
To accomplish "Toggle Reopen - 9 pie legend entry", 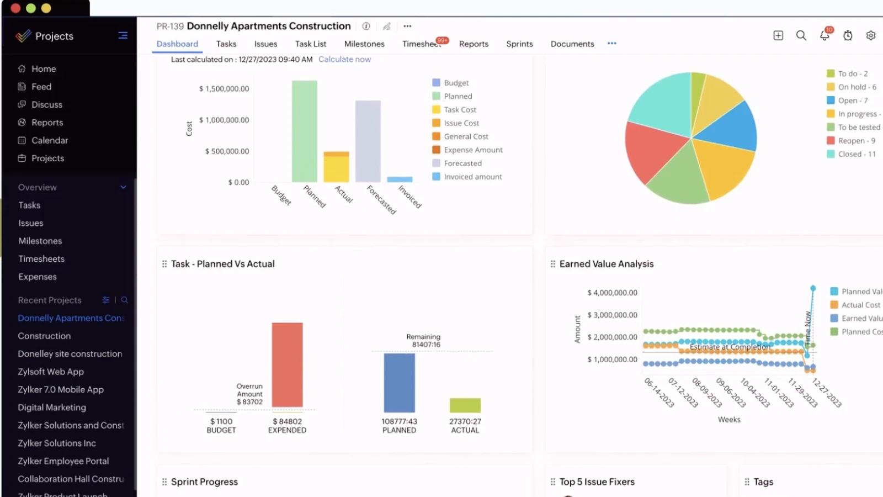I will pos(851,141).
